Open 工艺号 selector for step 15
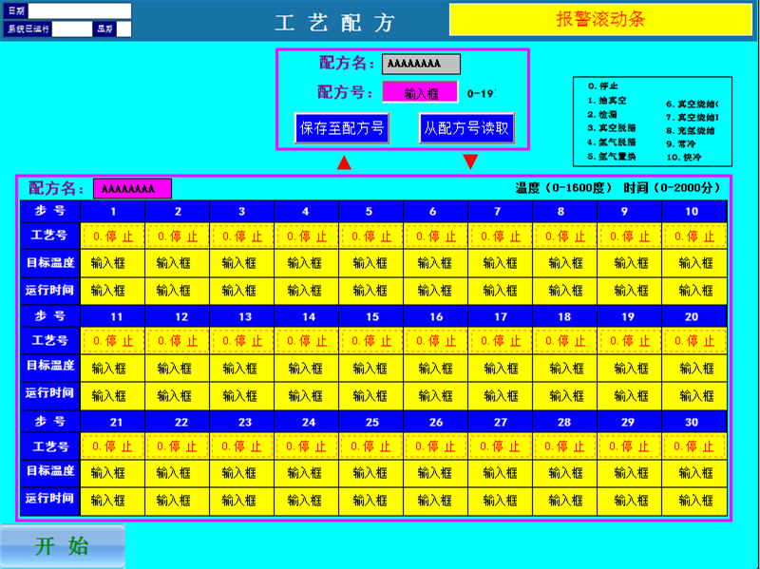Viewport: 760px width, 569px height. [x=371, y=340]
